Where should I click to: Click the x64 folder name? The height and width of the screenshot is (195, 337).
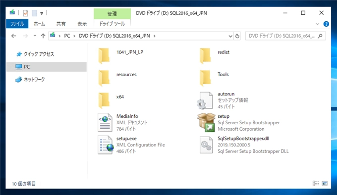[x=120, y=97]
